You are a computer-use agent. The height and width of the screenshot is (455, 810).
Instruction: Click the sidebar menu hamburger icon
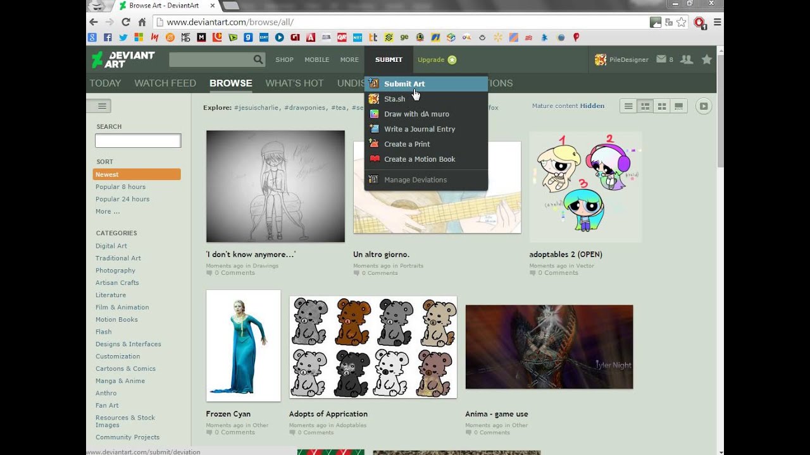(x=101, y=106)
